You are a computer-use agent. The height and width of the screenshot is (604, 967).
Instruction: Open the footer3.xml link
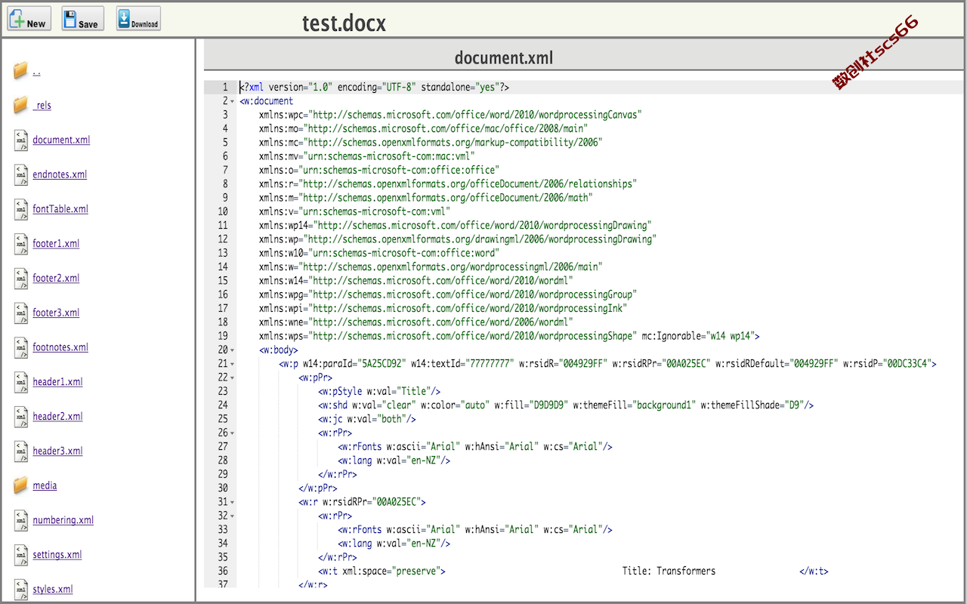coord(56,313)
